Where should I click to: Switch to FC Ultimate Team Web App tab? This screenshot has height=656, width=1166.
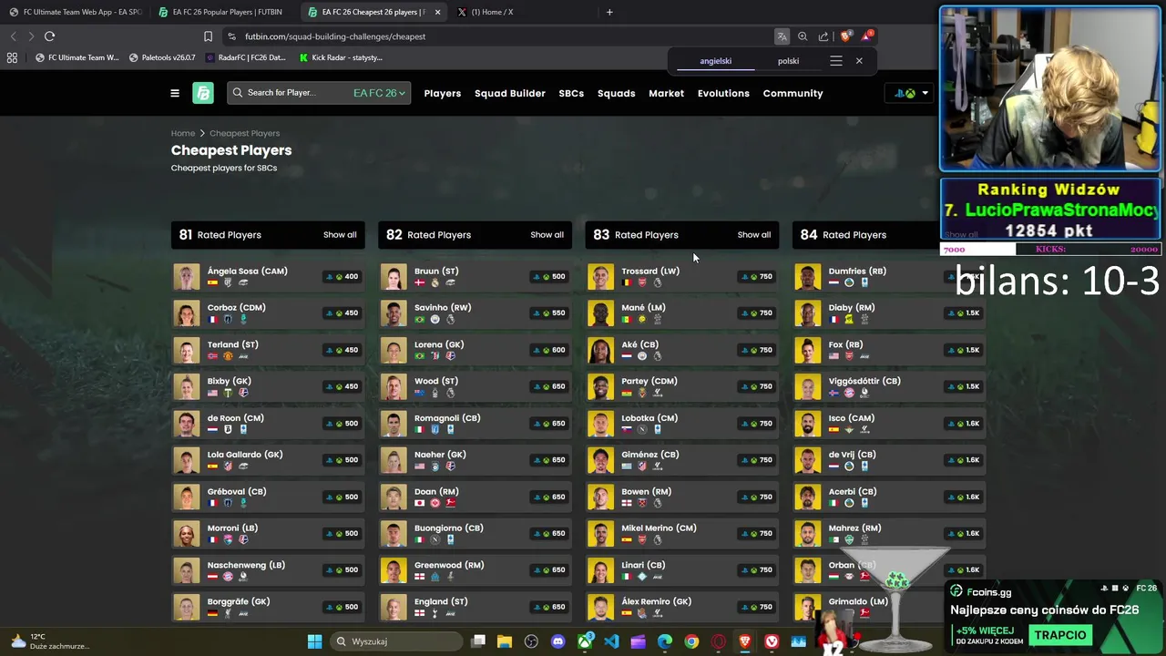click(75, 12)
